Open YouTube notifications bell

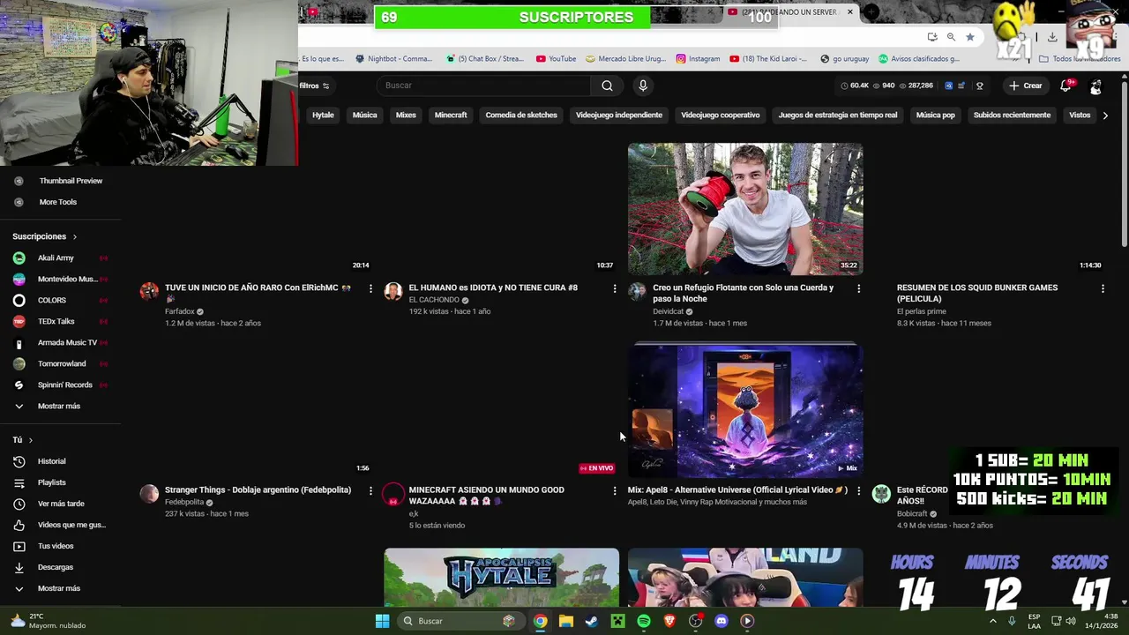[x=1065, y=86]
